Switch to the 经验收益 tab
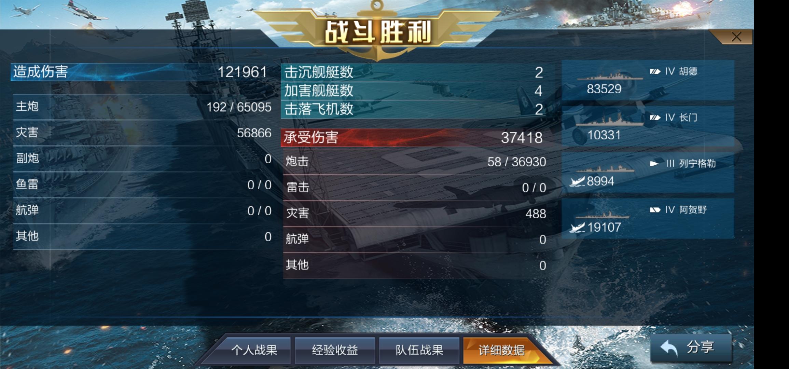Image resolution: width=789 pixels, height=369 pixels. (x=335, y=350)
